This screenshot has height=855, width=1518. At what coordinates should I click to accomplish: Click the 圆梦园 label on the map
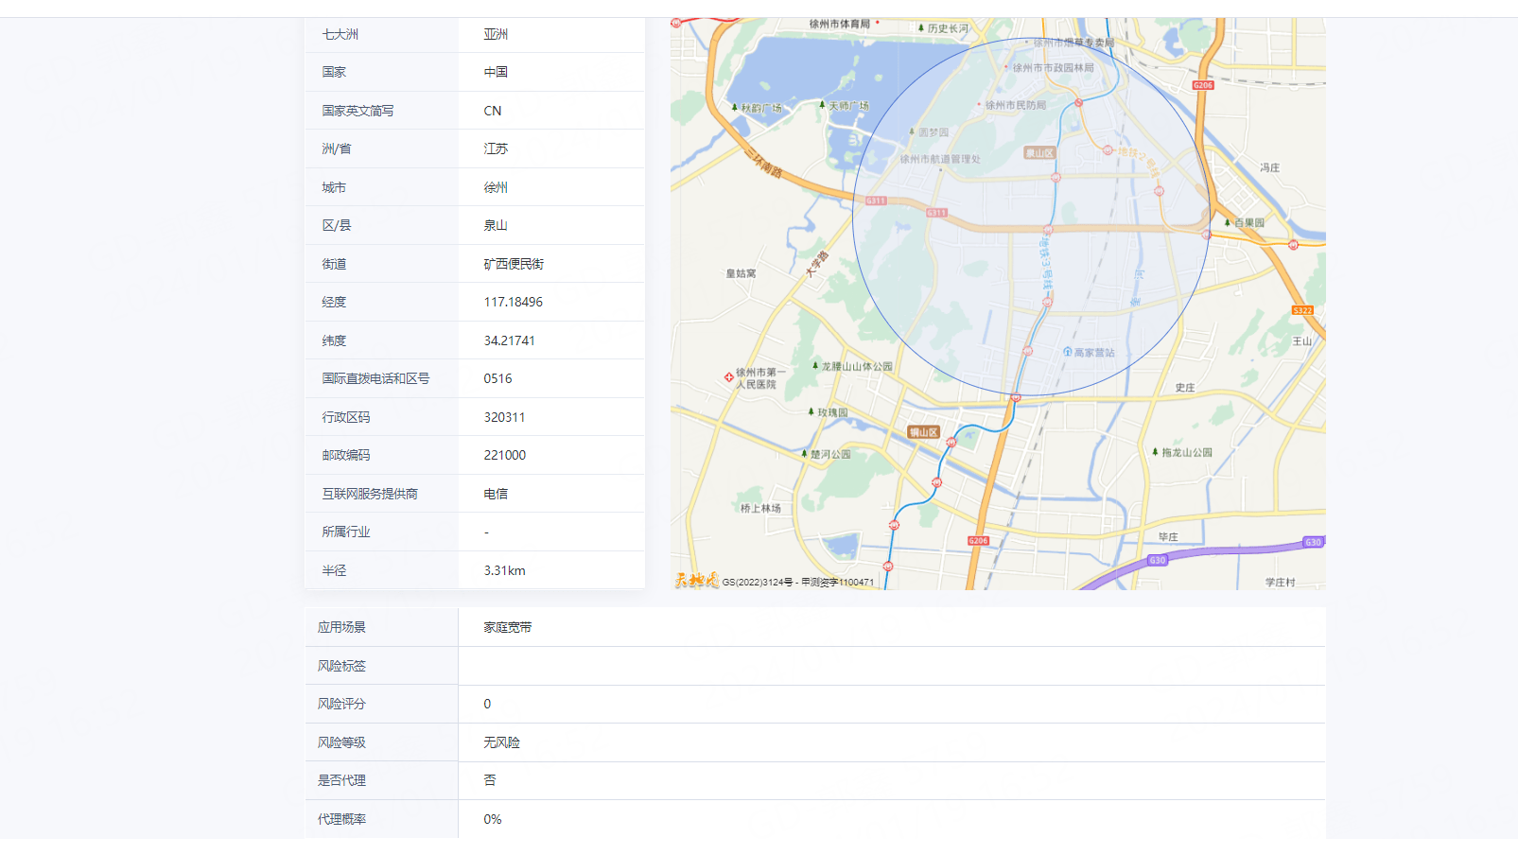[933, 132]
